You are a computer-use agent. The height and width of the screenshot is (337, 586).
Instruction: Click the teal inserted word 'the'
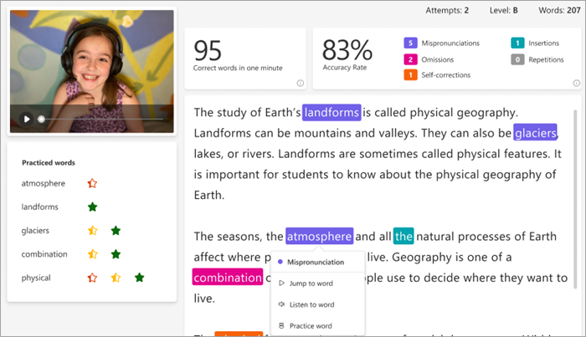click(404, 237)
